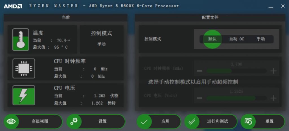Image resolution: width=289 pixels, height=131 pixels.
Task: Click the 控制模式 手动 status box
Action: pyautogui.click(x=102, y=39)
